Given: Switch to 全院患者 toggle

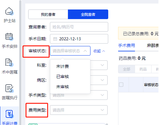Looking at the screenshot, I should 88,14.
